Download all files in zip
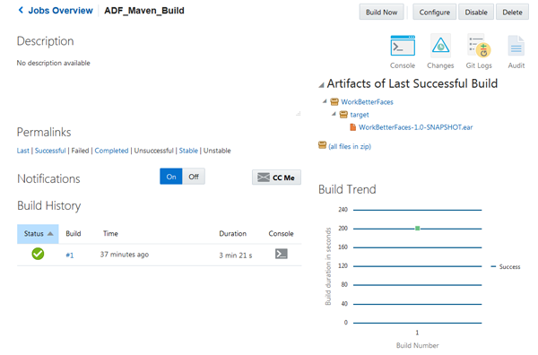This screenshot has width=538, height=355. (x=350, y=146)
